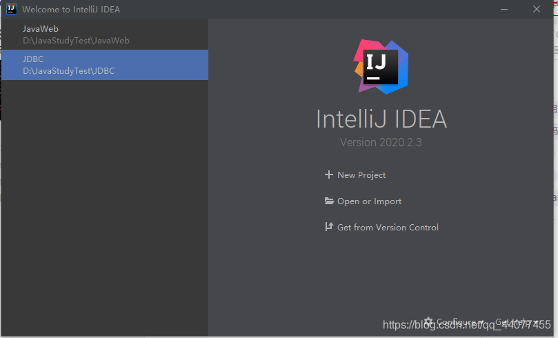Click the path D:\JavaStudyTest\JDBC
Screen dimensions: 558x338
pyautogui.click(x=69, y=71)
